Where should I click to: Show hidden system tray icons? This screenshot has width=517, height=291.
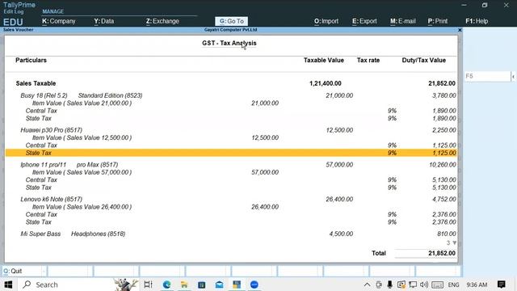point(367,285)
